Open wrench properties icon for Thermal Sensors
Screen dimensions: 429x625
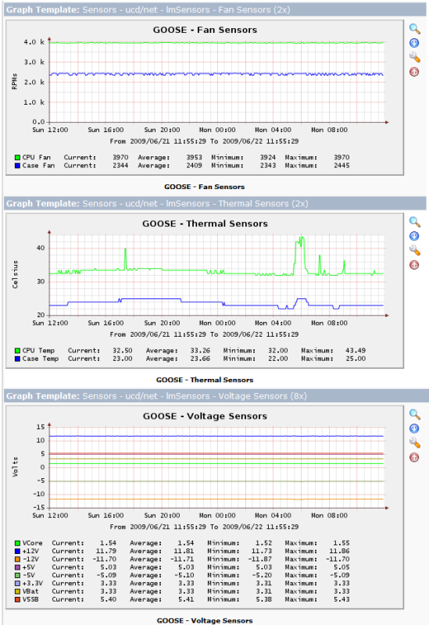click(x=415, y=250)
